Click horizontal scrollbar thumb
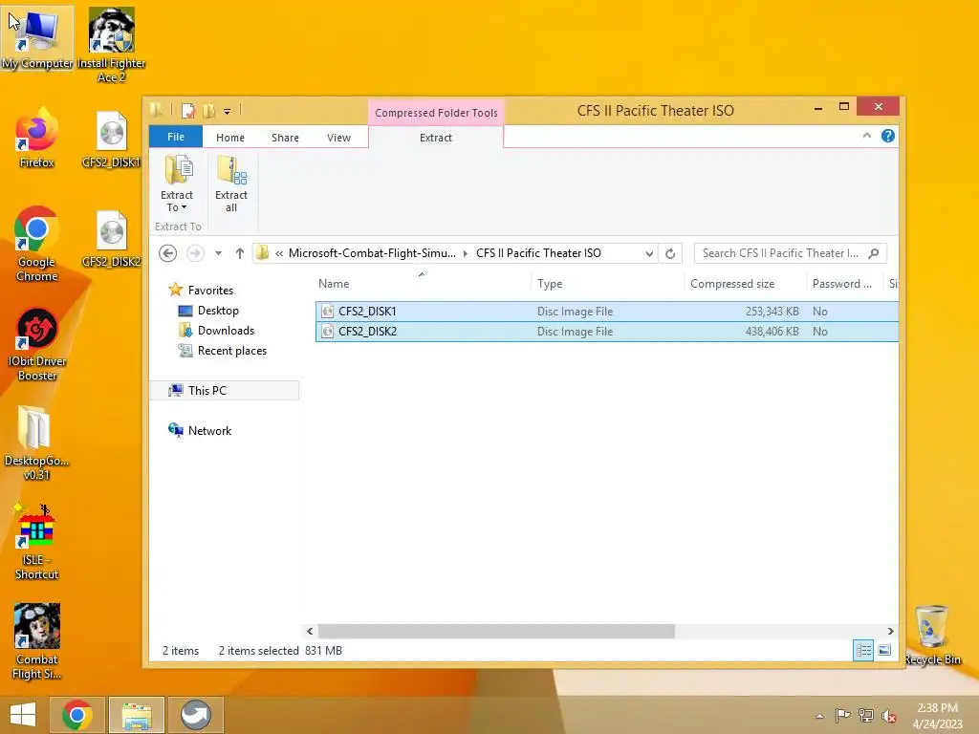Screen dimensions: 979x734 [496, 631]
